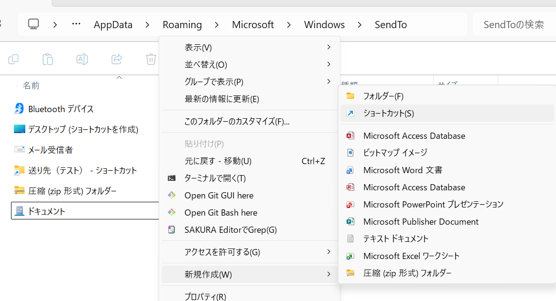556x301 pixels.
Task: Click the PowerPoint icon in new submenu
Action: pyautogui.click(x=350, y=205)
